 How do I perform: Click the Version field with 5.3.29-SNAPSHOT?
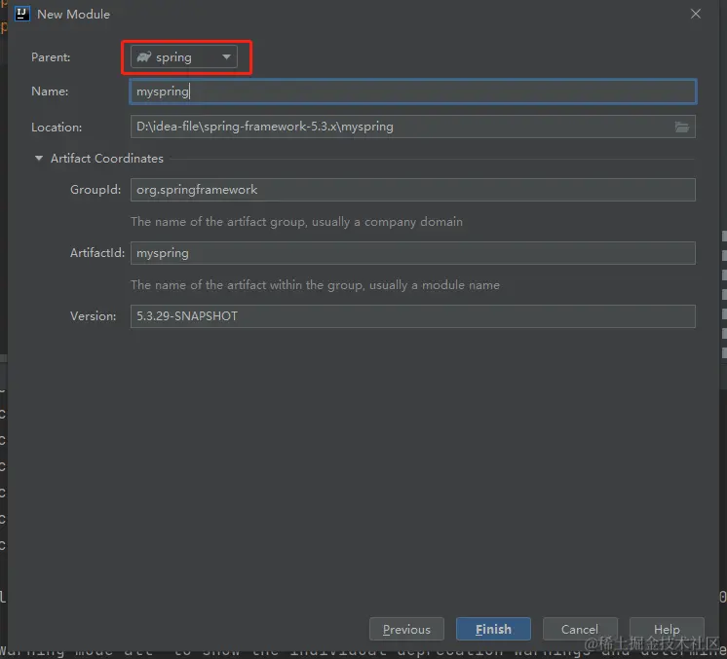412,316
